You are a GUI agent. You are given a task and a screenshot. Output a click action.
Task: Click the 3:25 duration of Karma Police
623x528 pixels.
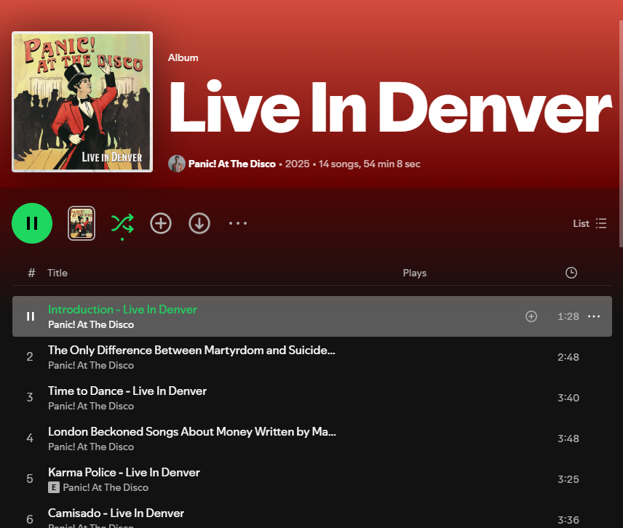(x=568, y=479)
